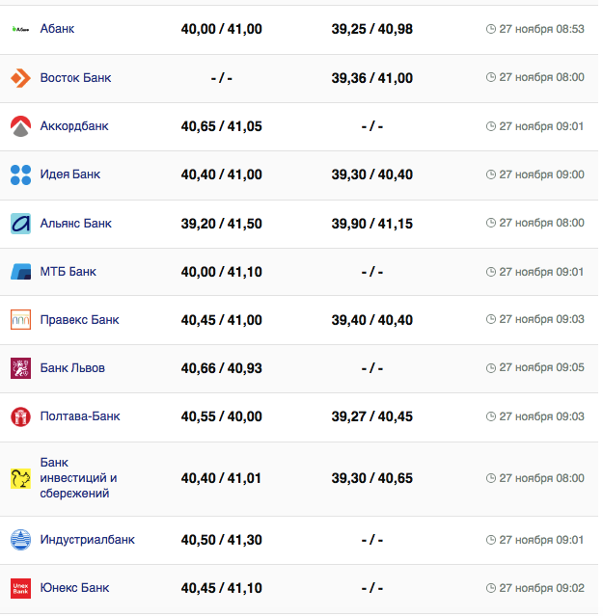Open the Абанк bank link
The width and height of the screenshot is (603, 616).
coord(57,29)
